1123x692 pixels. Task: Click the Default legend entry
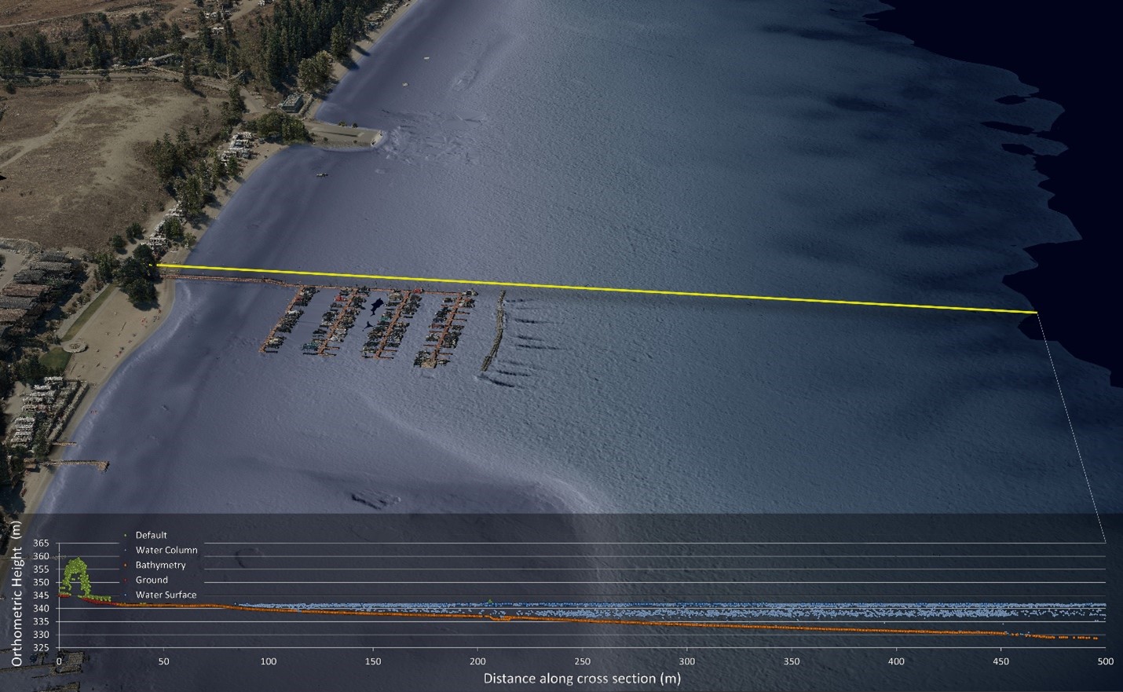(151, 535)
